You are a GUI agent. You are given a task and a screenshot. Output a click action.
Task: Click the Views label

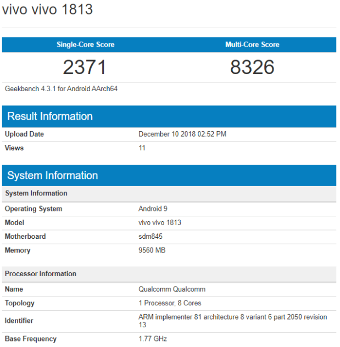point(14,148)
